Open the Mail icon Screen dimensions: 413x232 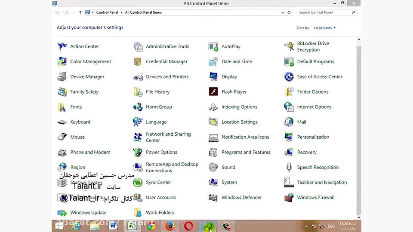pos(289,122)
